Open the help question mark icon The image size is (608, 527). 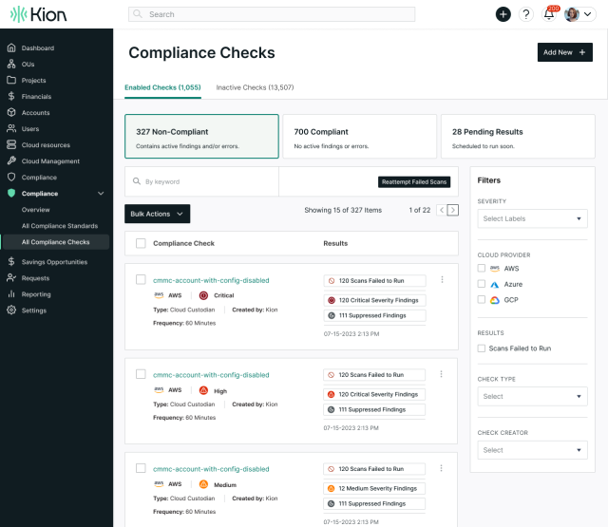tap(526, 14)
